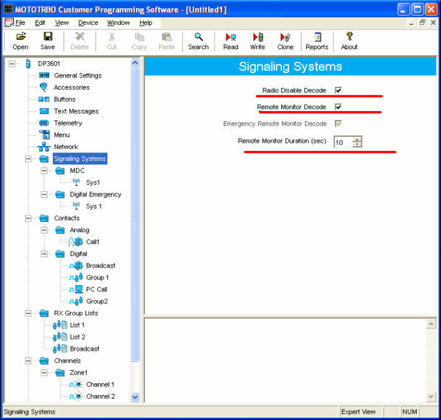Click the Accessories icon in tree
The image size is (441, 420).
coord(44,87)
